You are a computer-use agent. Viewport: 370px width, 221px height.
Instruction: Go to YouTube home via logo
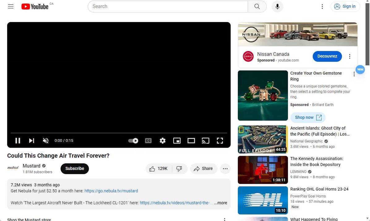35,6
